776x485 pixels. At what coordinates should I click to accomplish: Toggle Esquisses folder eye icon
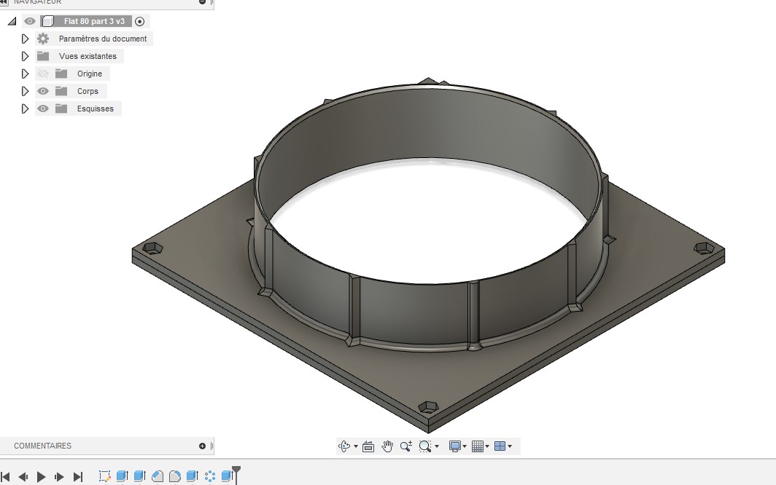[x=43, y=109]
